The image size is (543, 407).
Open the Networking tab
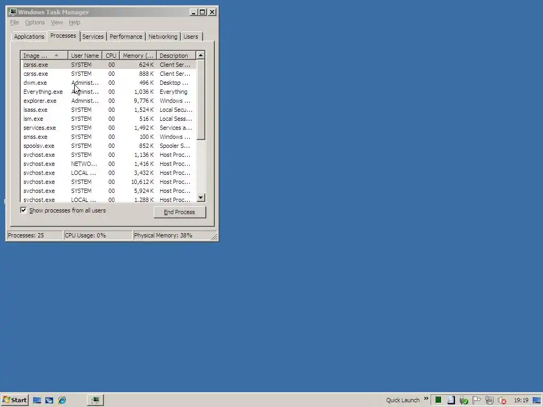coord(163,37)
